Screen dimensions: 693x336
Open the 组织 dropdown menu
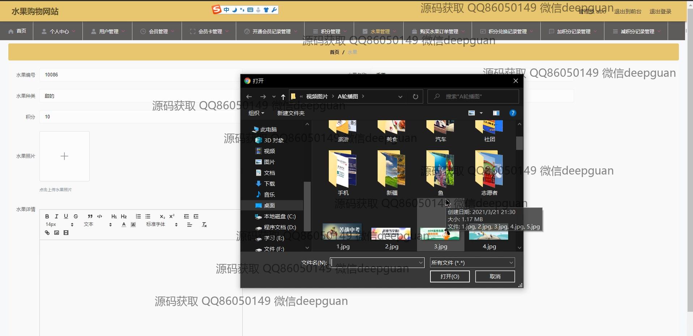tap(256, 113)
